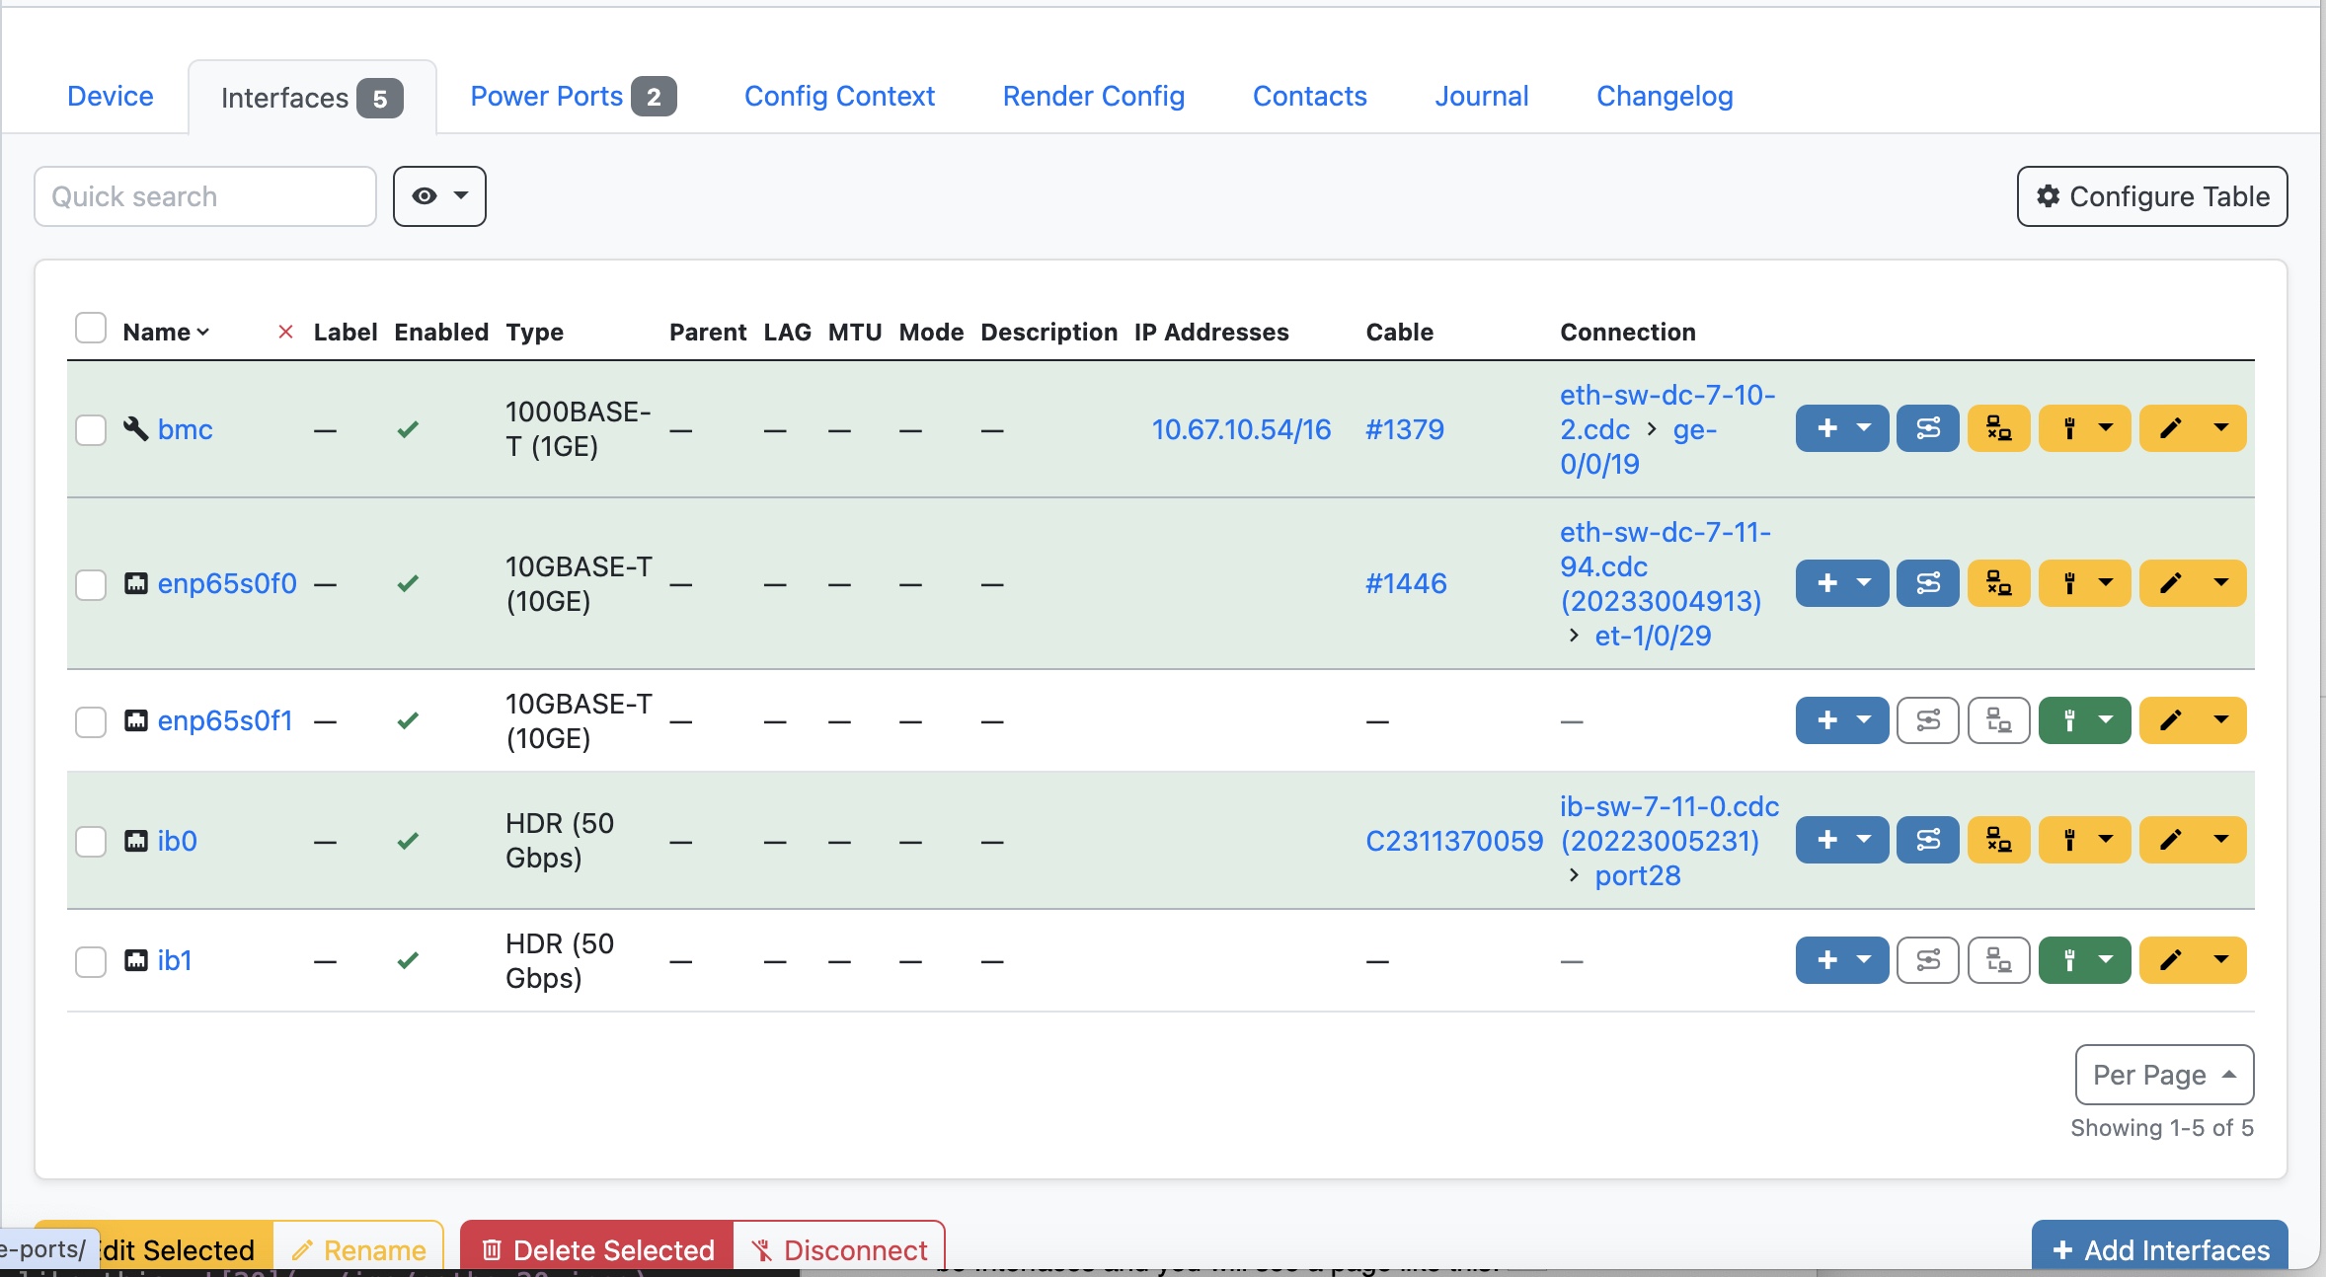
Task: Click green connect-cable icon for enp65s0f1
Action: [x=2070, y=720]
